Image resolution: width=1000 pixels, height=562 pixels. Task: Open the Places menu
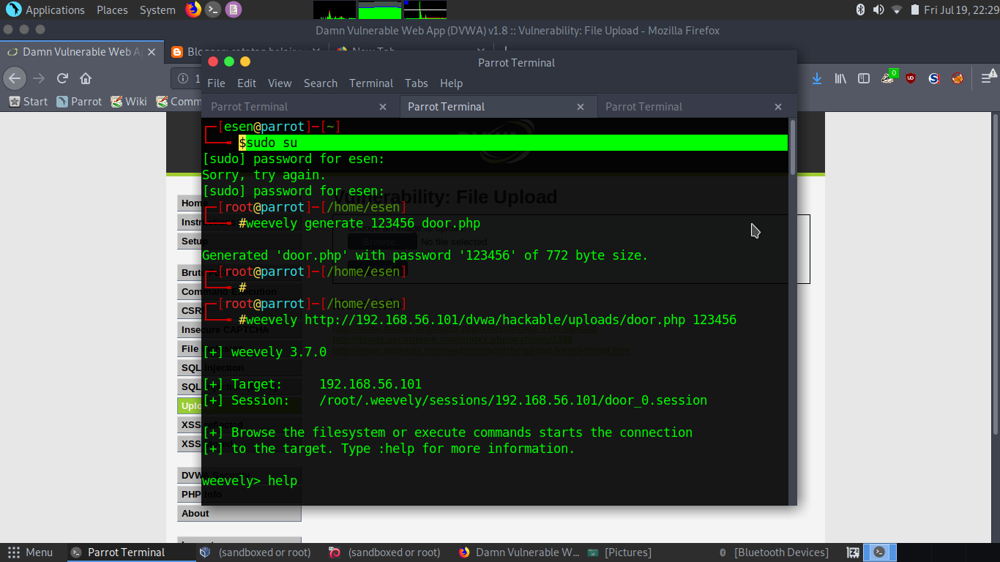point(112,10)
